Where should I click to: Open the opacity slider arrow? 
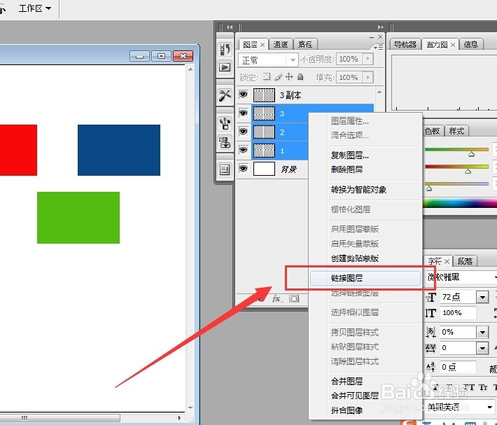(368, 59)
